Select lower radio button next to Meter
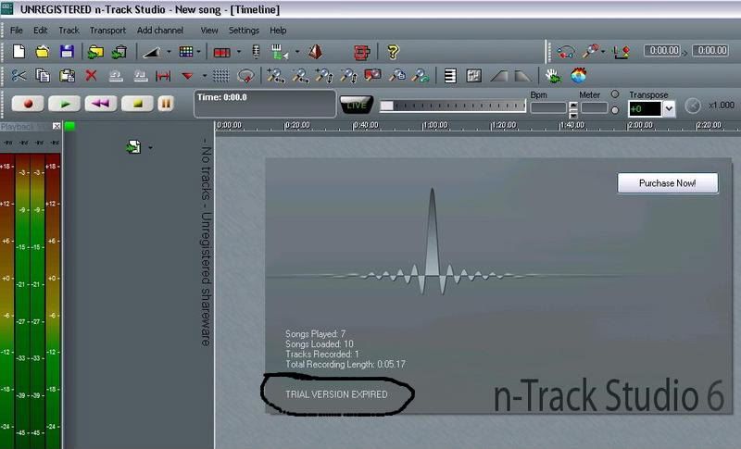 click(615, 110)
